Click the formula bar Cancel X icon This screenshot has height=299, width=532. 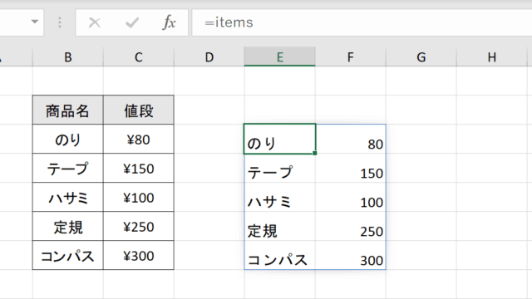(94, 22)
